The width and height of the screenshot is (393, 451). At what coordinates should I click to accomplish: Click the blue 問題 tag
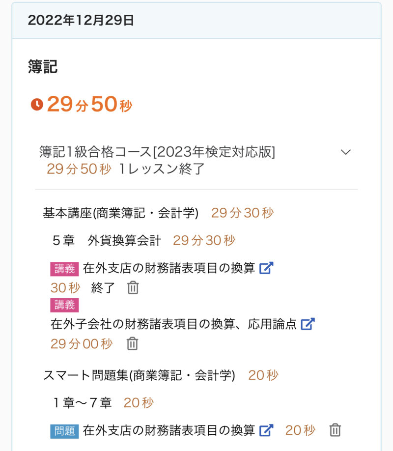64,431
